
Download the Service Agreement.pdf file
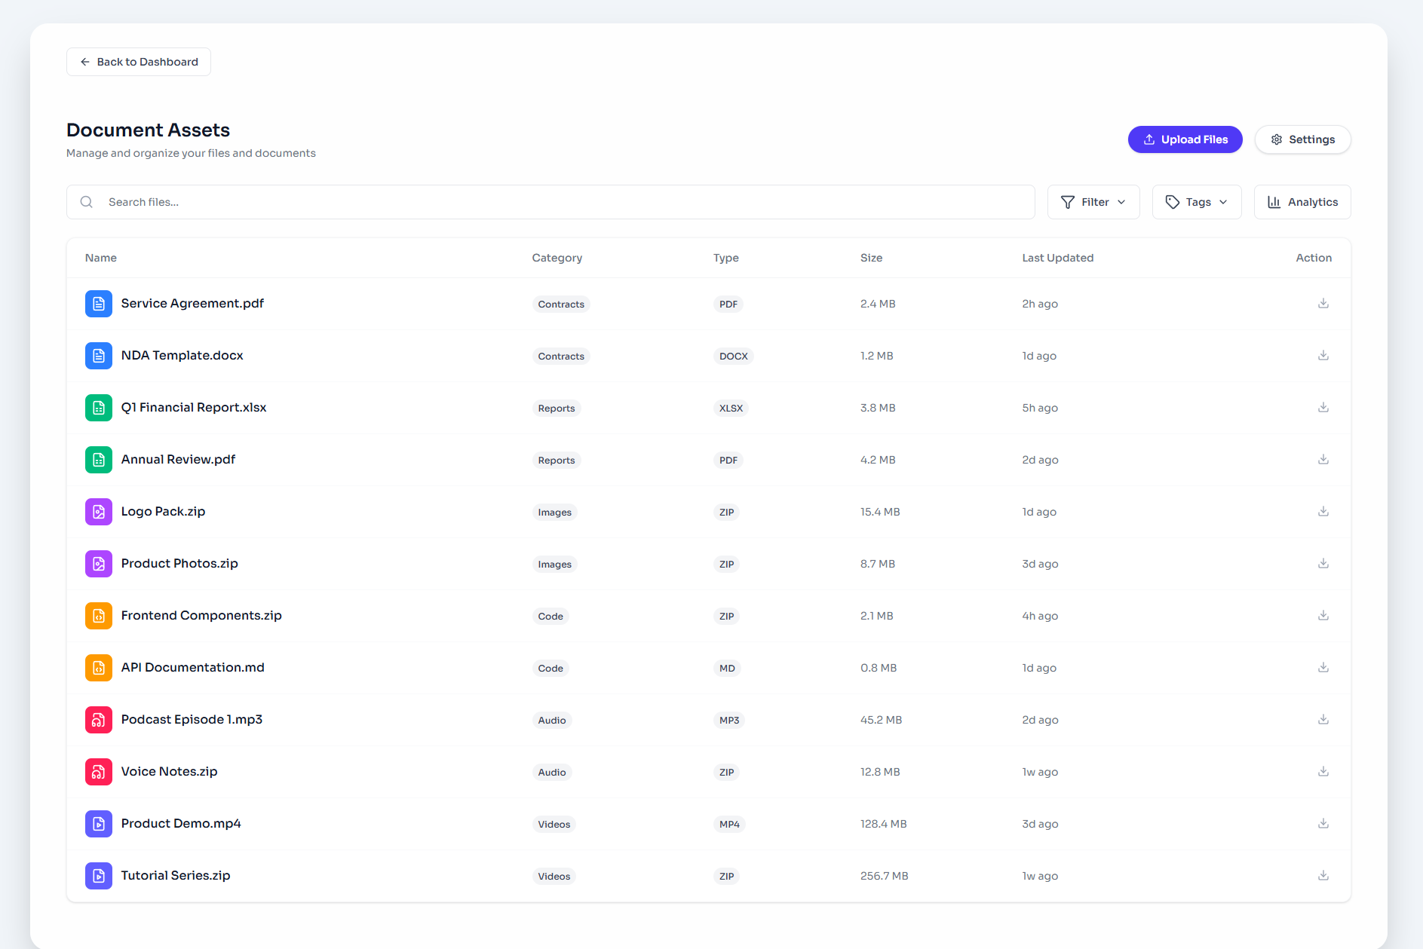1323,304
